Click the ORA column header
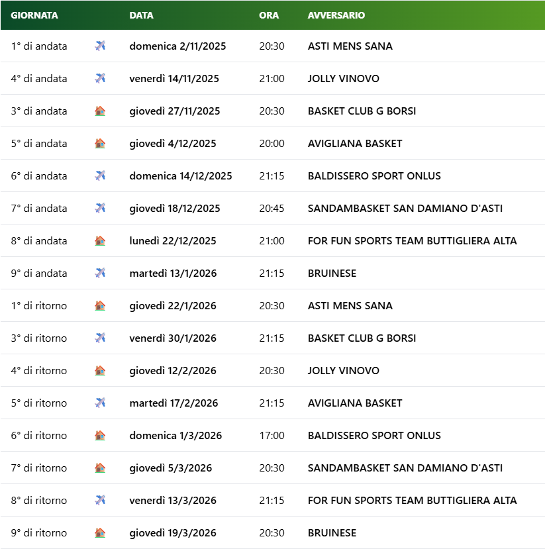545x549 pixels. (x=269, y=15)
